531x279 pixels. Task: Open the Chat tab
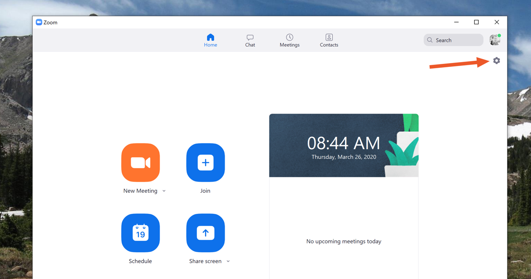(250, 40)
